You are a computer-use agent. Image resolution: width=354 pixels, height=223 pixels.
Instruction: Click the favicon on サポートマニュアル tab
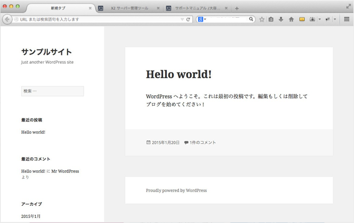pos(168,8)
